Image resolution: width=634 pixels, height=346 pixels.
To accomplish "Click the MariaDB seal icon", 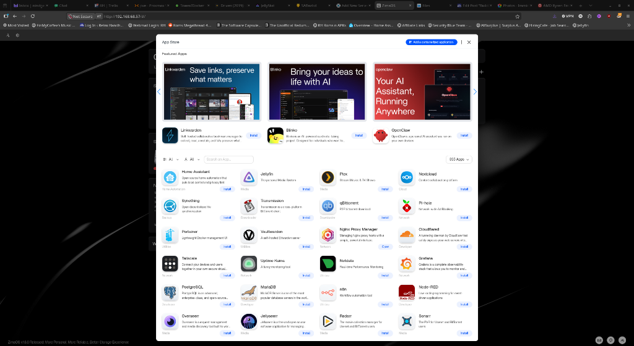I will pos(249,293).
